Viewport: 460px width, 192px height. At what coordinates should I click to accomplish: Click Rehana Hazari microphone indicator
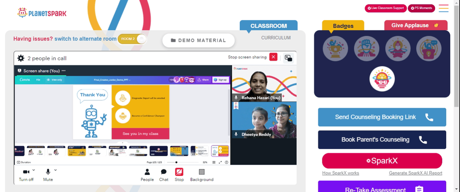point(236,98)
